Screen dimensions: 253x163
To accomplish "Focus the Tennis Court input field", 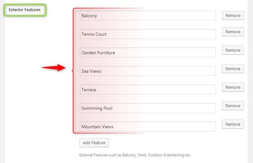I will 147,34.
